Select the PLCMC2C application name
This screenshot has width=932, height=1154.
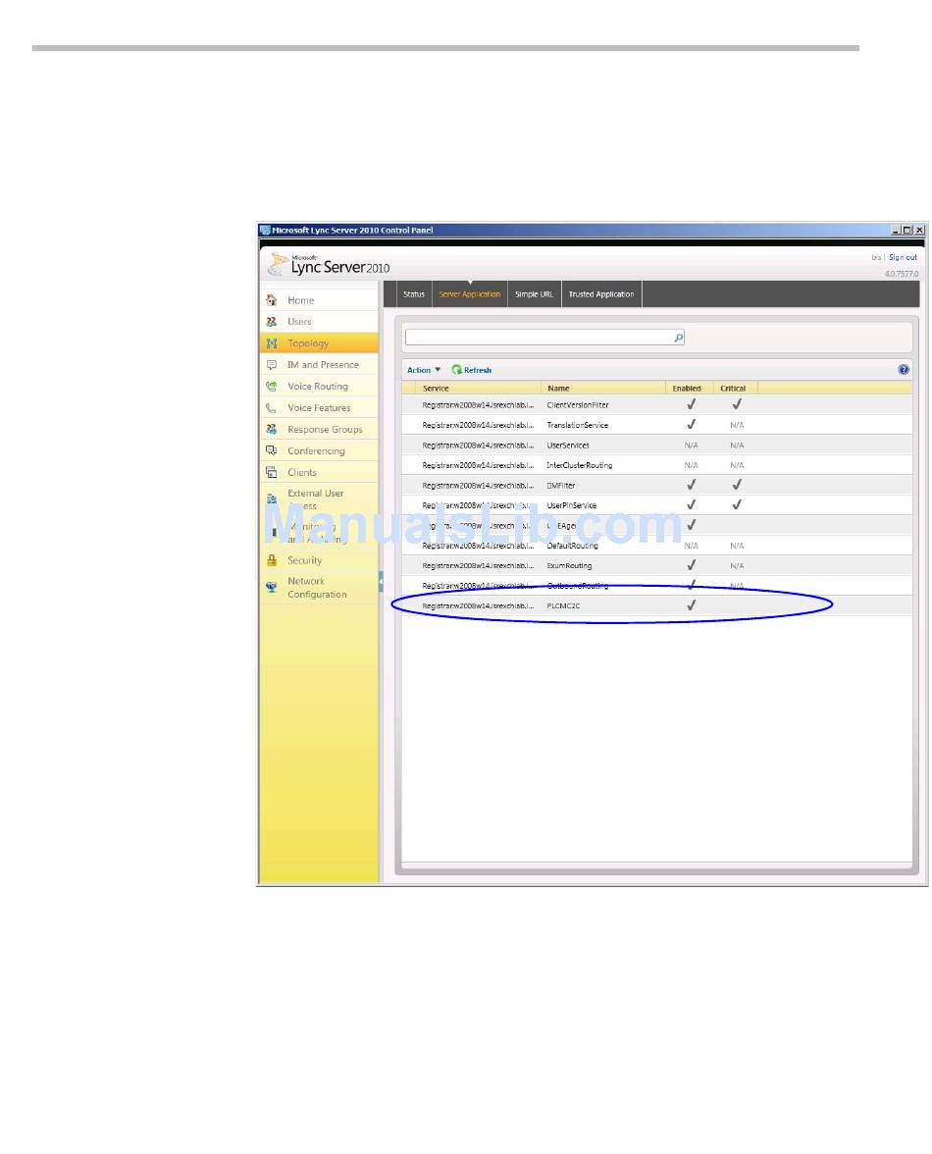563,605
